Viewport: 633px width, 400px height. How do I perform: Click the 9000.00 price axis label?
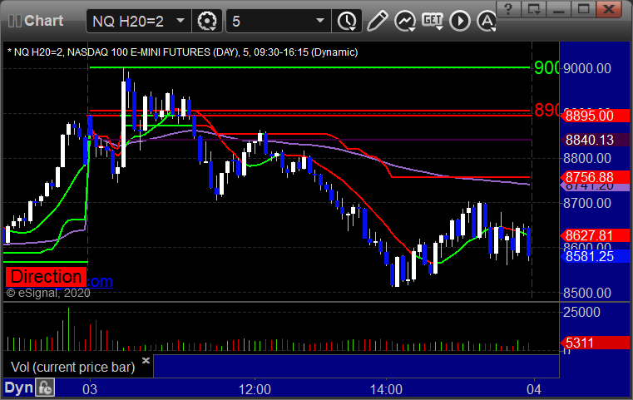click(587, 69)
